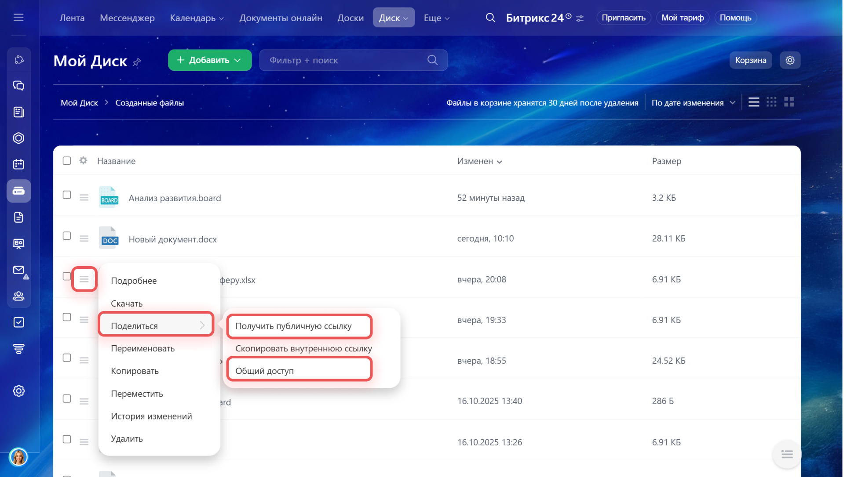
Task: Expand the Еще menu in top navigation
Action: pos(436,18)
